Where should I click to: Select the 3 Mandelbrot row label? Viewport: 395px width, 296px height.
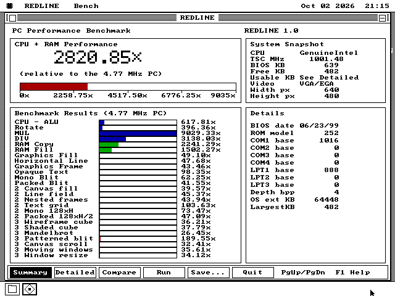[44, 233]
